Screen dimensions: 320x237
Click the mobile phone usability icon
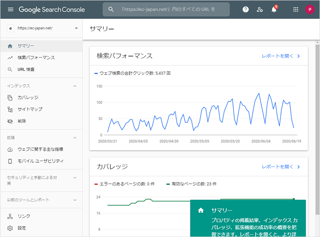pyautogui.click(x=10, y=161)
